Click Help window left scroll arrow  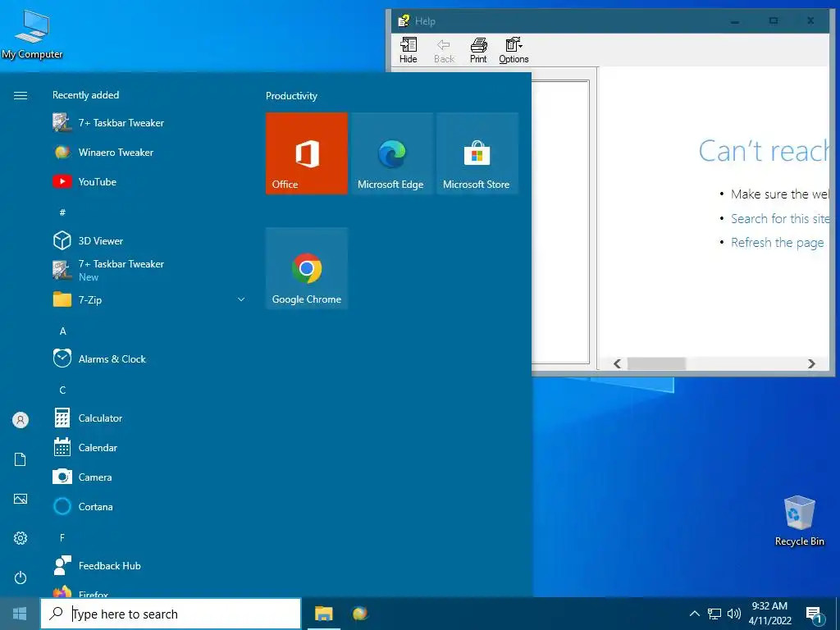pos(617,363)
